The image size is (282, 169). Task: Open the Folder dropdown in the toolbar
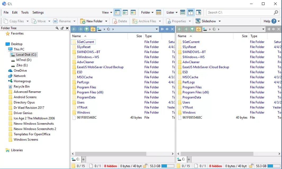click(147, 12)
